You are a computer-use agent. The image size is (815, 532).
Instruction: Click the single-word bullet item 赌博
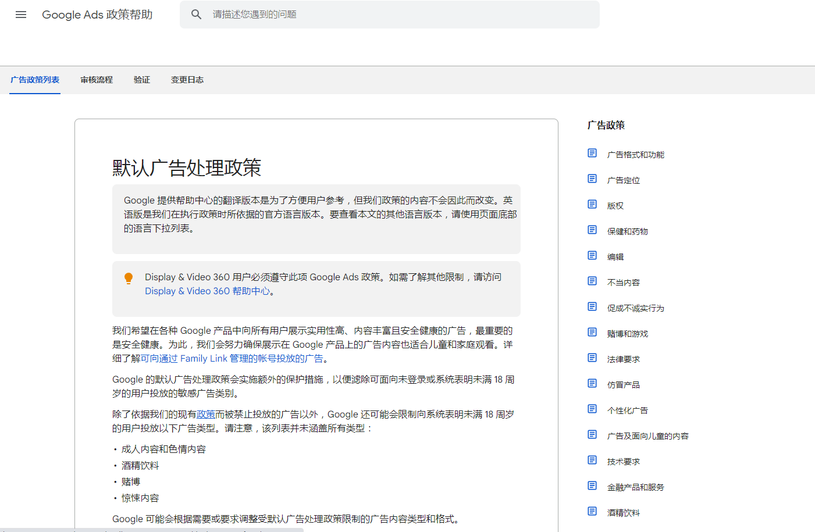[131, 482]
